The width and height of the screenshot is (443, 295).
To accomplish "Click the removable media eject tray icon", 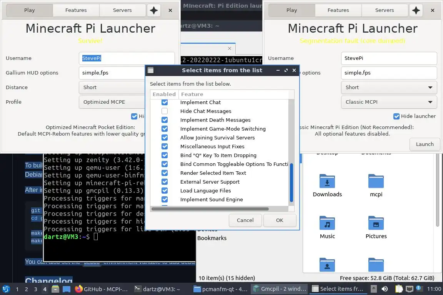I will coord(373,289).
